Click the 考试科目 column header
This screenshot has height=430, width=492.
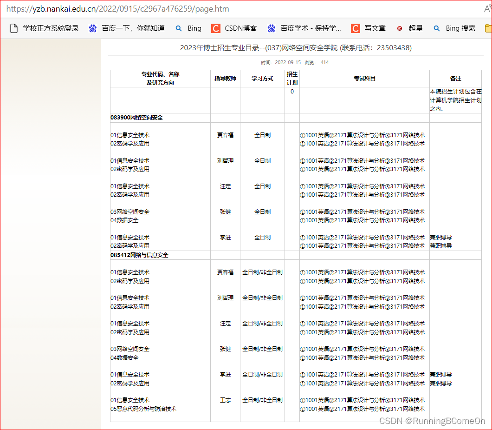point(365,79)
